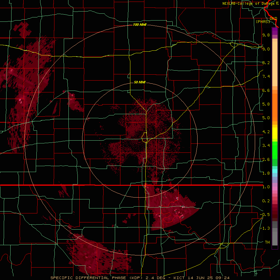Click the KICT radar site identifier
The width and height of the screenshot is (280, 280).
pos(180,278)
